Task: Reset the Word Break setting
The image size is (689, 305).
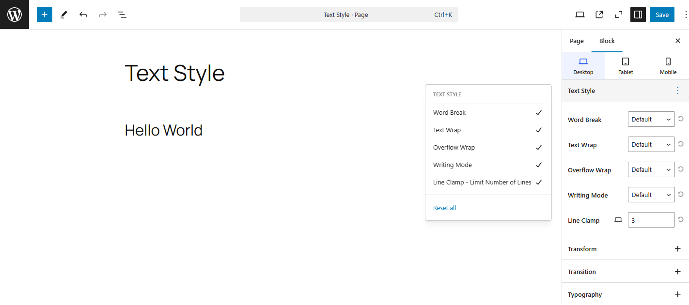Action: [x=681, y=119]
